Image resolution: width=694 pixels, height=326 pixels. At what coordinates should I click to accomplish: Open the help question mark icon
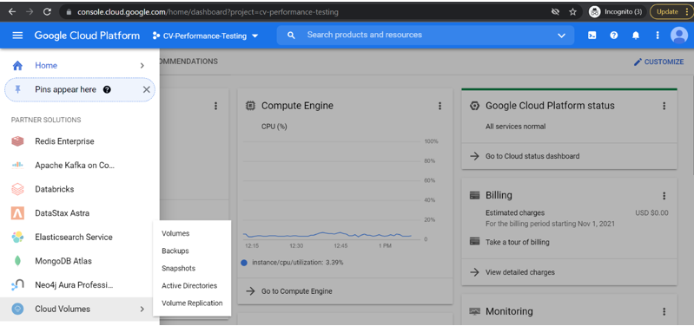[x=613, y=36]
